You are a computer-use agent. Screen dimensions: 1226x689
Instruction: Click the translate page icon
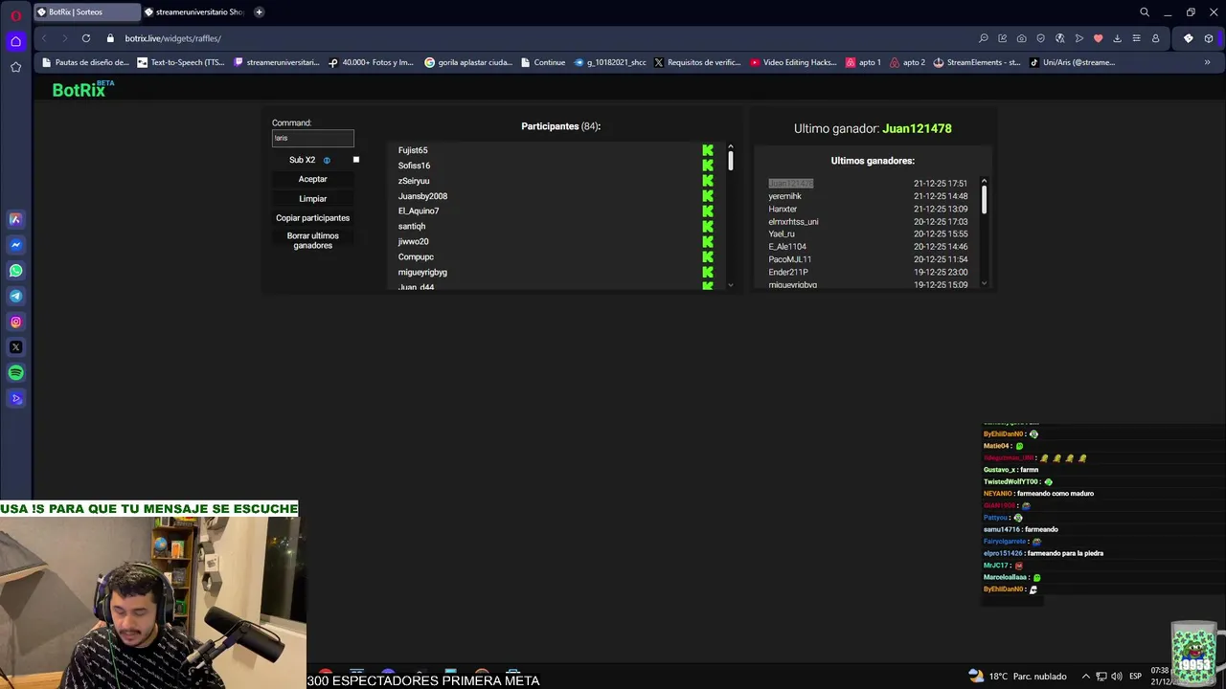[1060, 38]
